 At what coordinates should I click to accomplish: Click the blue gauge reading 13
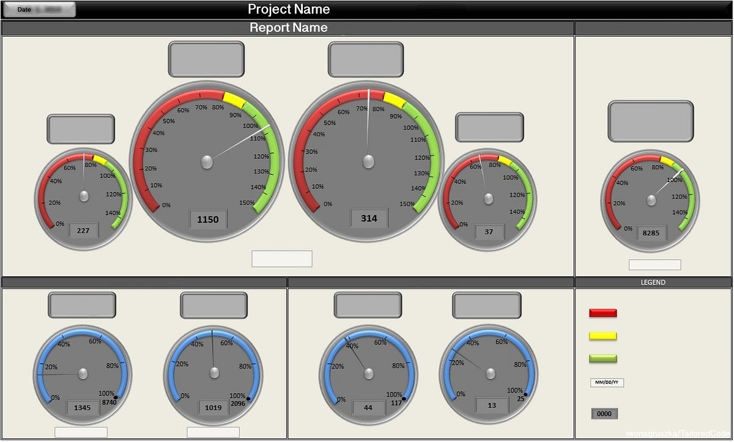point(489,374)
